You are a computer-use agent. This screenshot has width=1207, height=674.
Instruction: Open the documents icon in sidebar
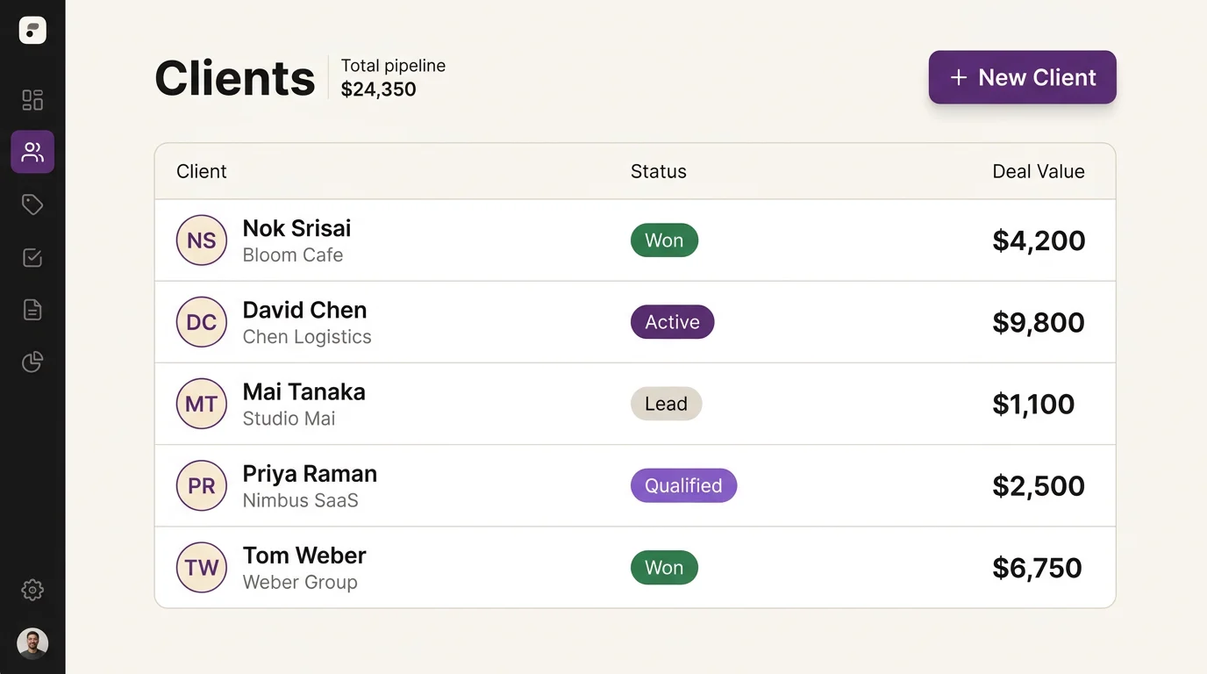(x=32, y=310)
